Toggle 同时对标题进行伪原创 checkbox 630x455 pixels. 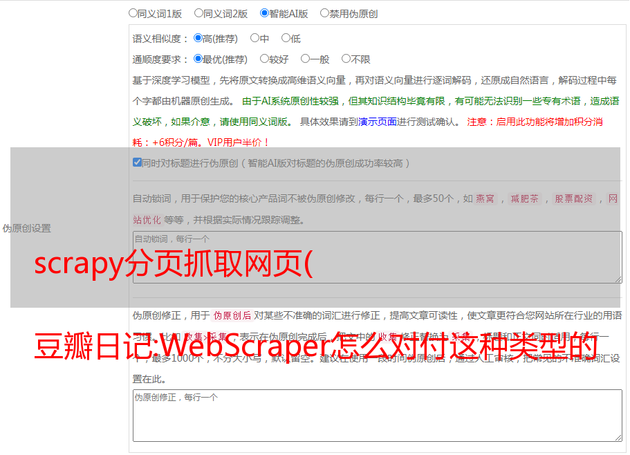click(x=137, y=162)
